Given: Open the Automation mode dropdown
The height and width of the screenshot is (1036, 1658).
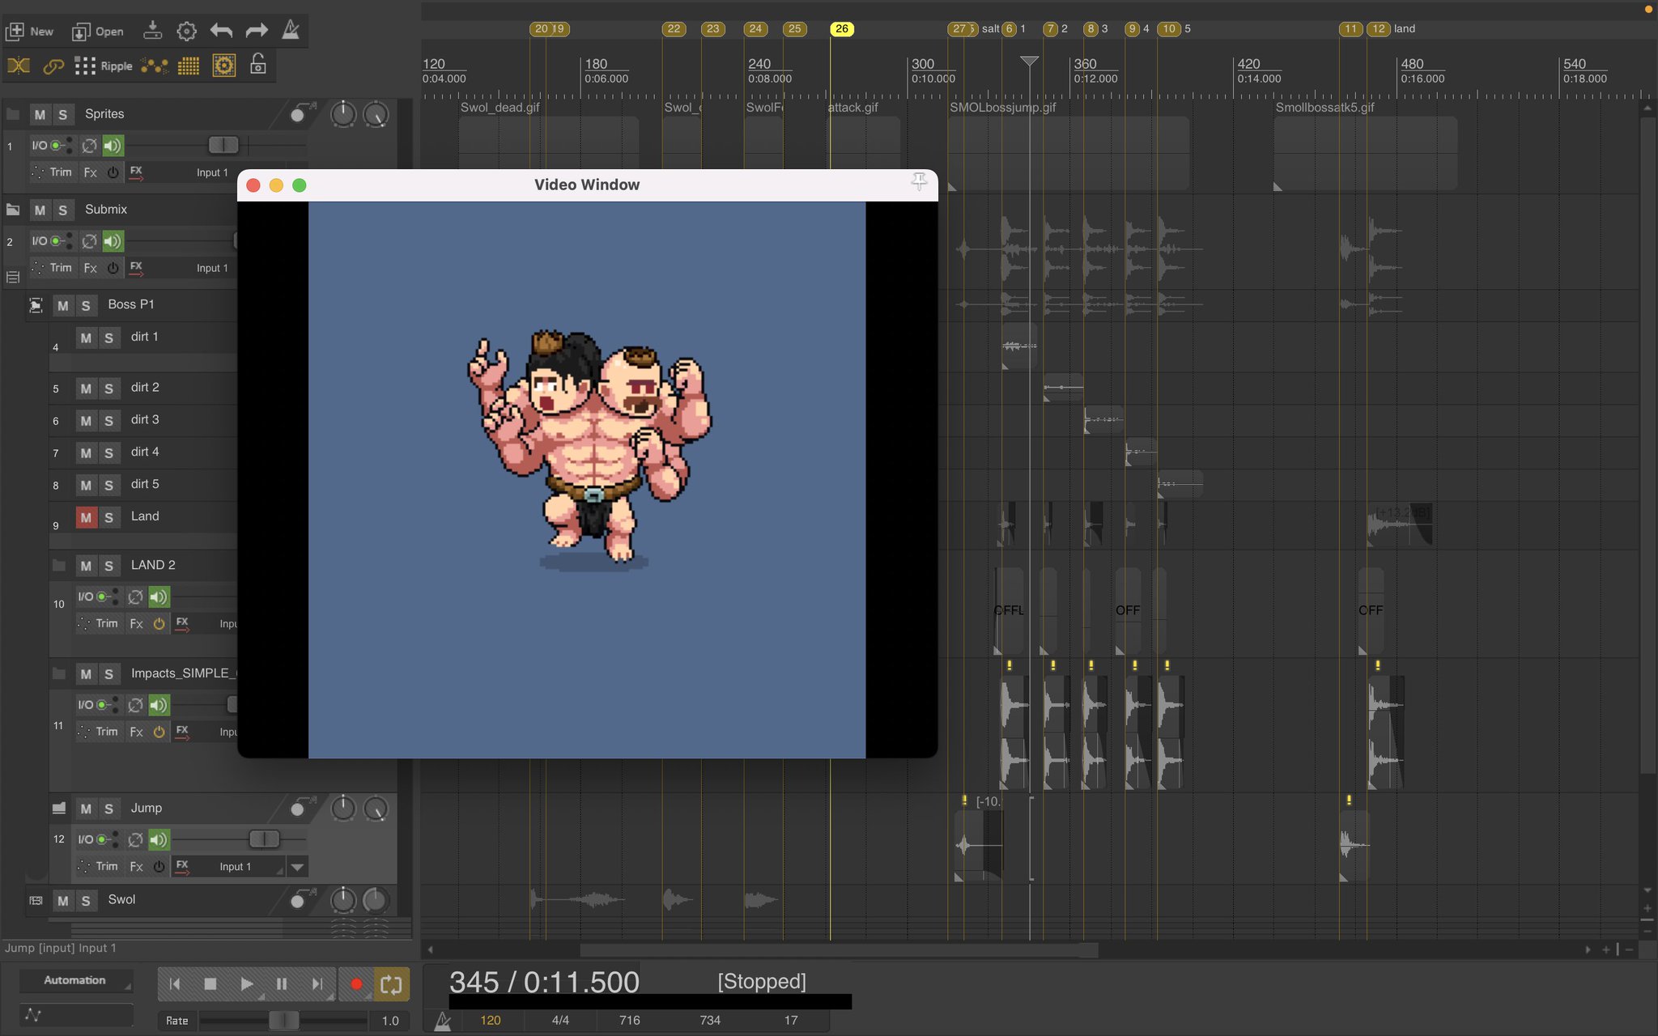Looking at the screenshot, I should [75, 980].
